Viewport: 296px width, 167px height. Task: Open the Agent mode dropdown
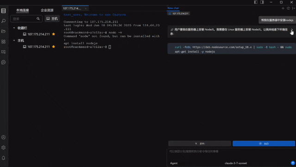click(x=174, y=163)
